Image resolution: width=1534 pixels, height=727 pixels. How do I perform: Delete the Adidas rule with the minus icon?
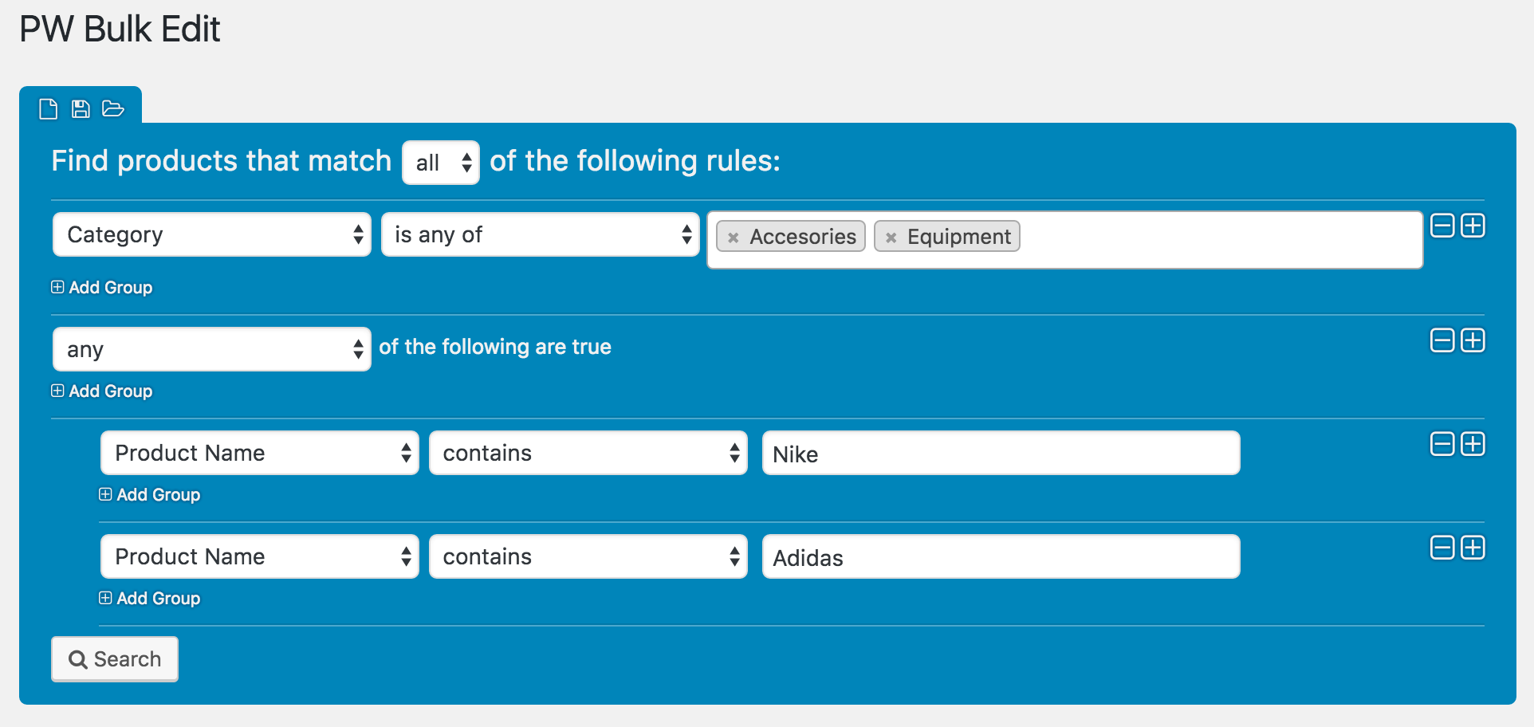click(x=1442, y=548)
